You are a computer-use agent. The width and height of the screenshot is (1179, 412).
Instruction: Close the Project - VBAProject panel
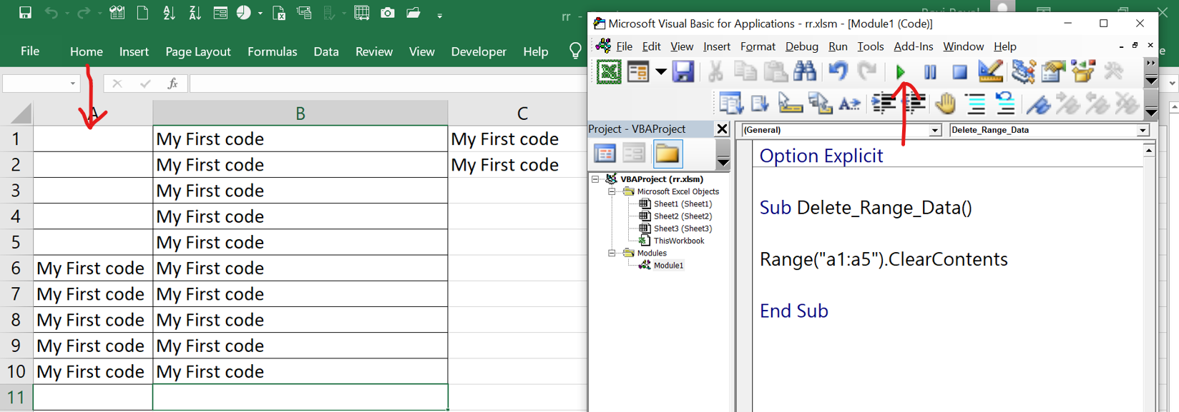click(722, 129)
